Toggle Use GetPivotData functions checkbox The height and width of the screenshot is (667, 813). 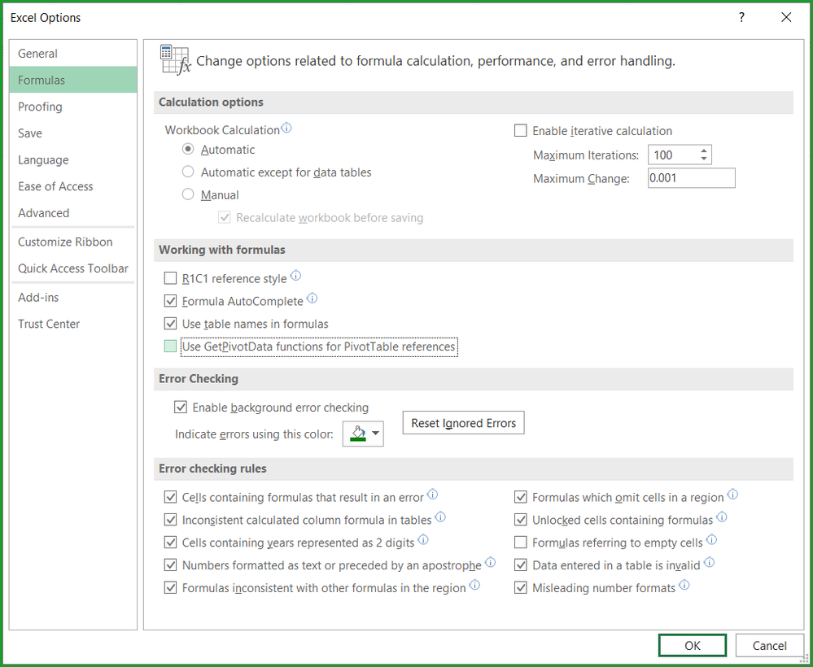tap(170, 347)
